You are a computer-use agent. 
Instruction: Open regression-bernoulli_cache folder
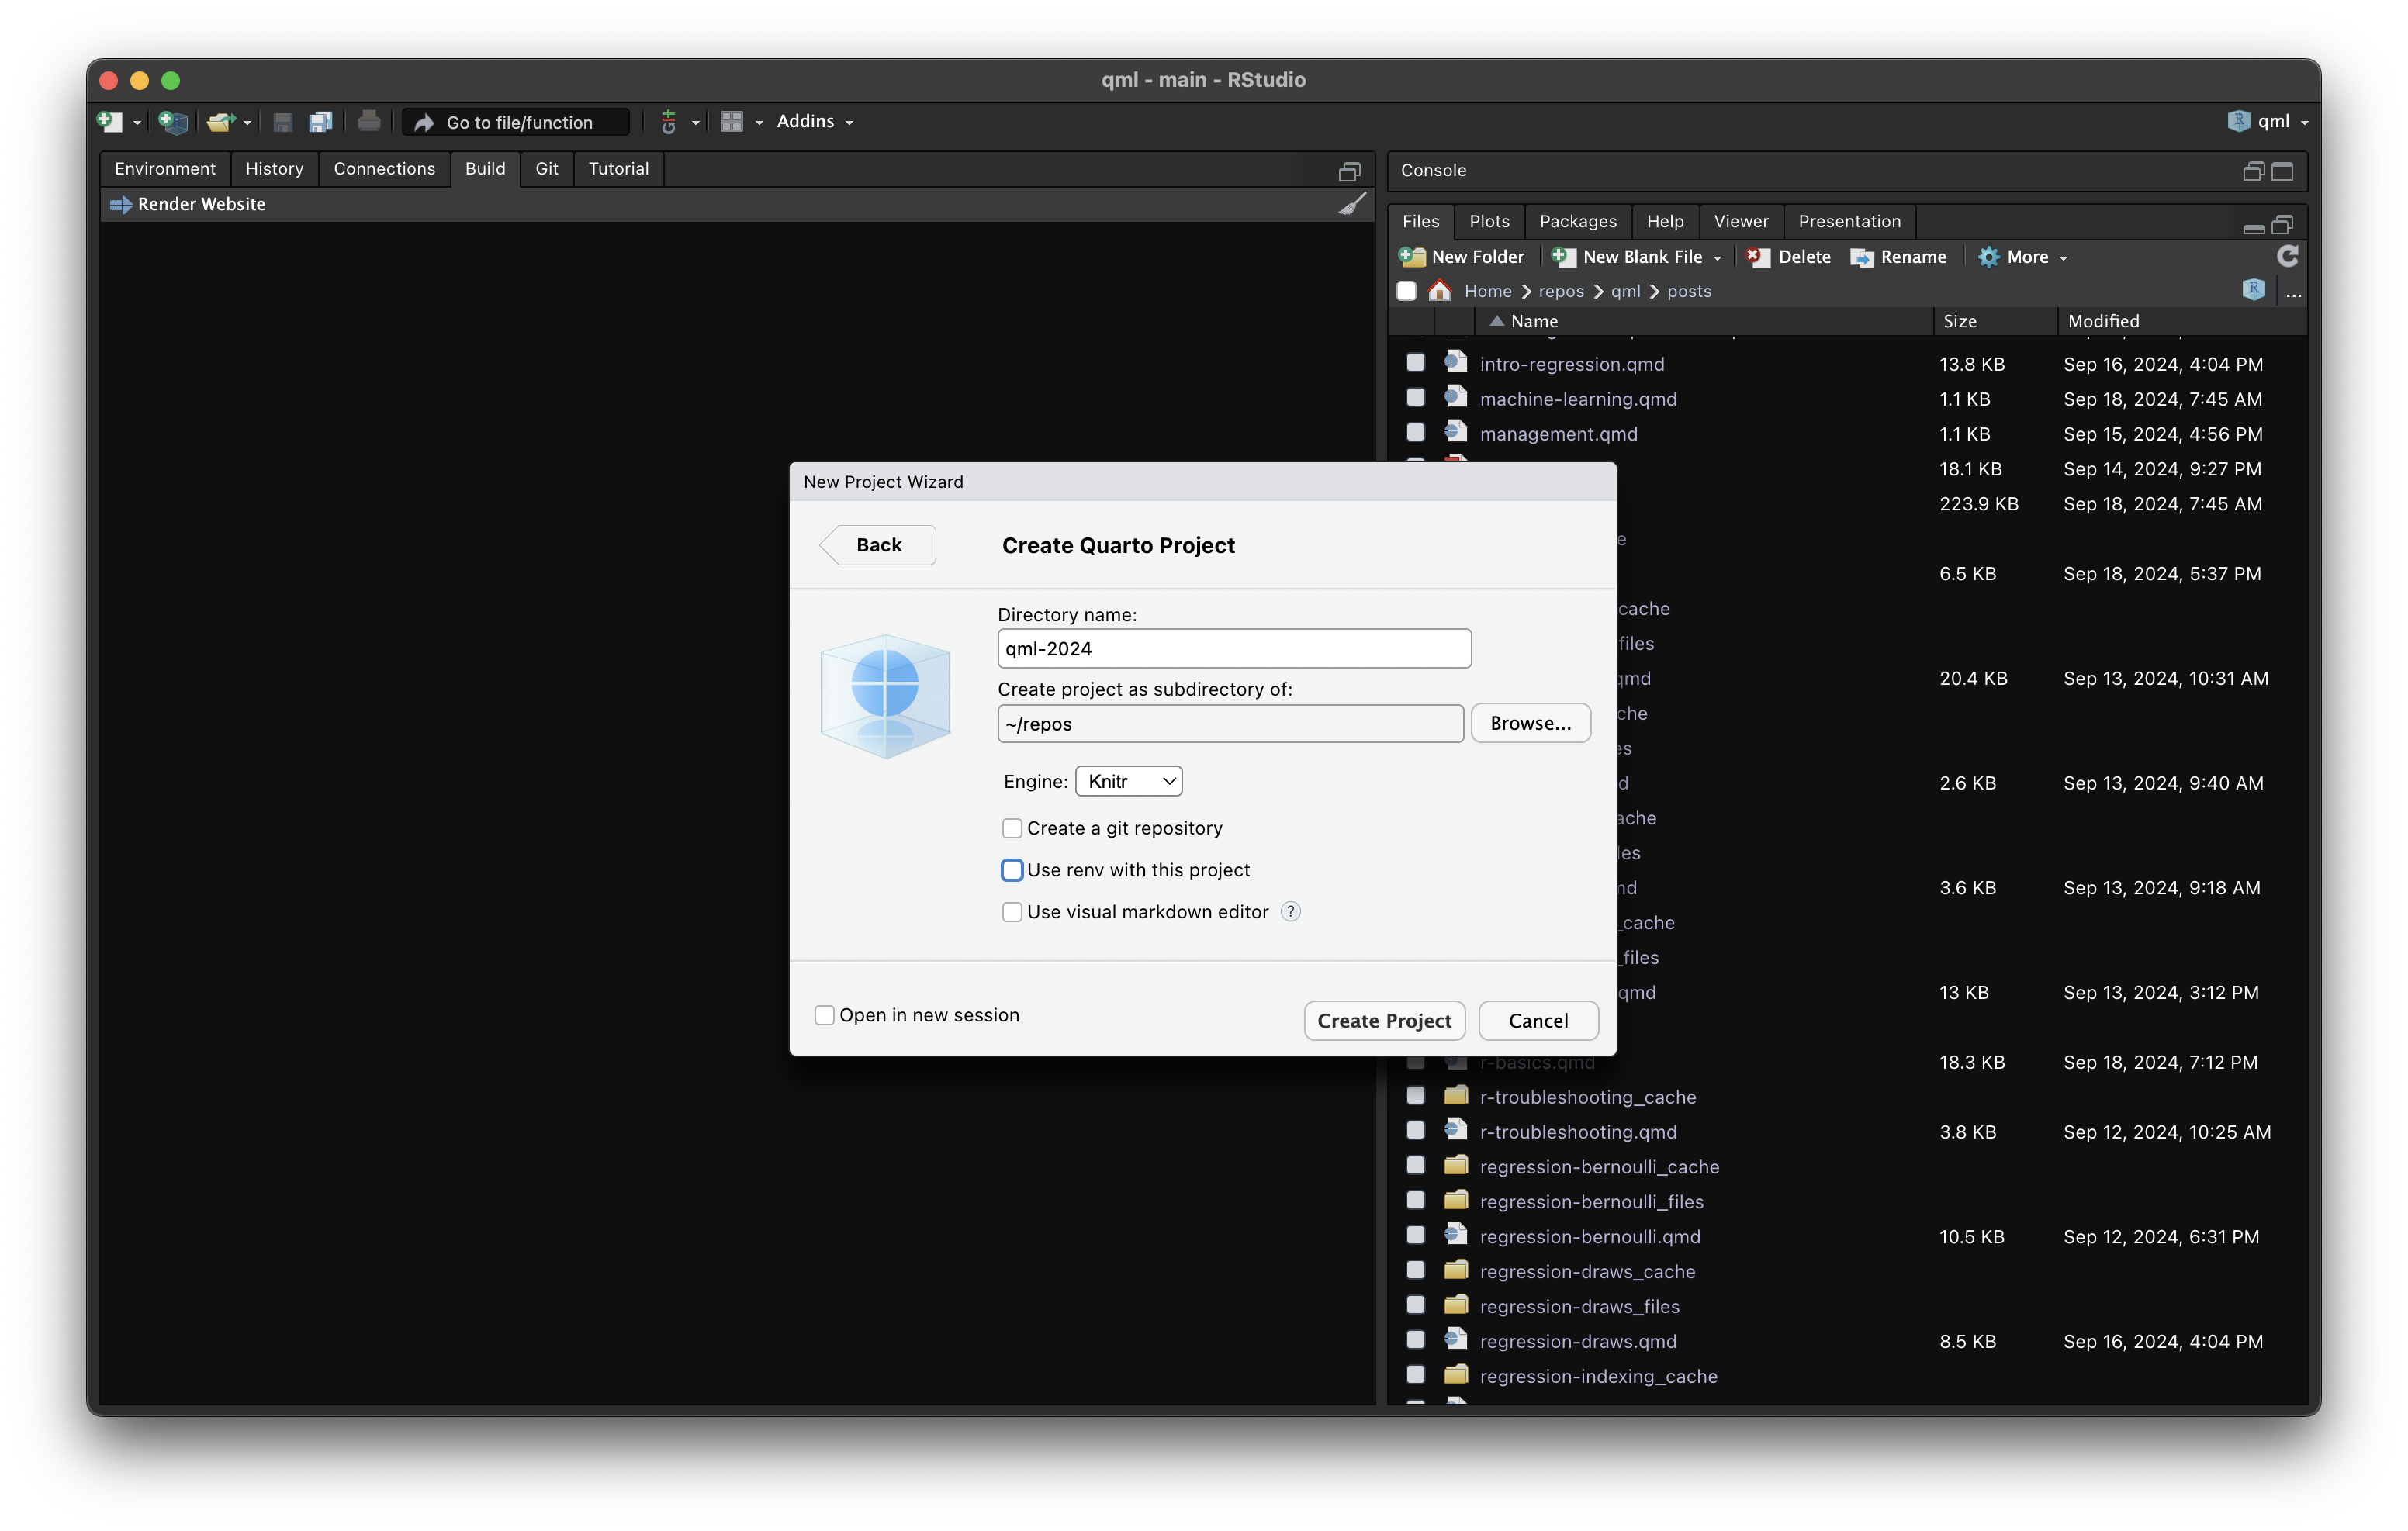pyautogui.click(x=1599, y=1167)
